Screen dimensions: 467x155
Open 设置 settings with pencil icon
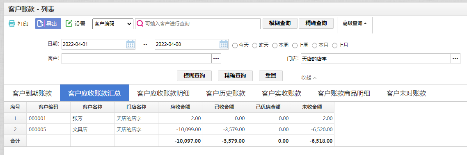[76, 24]
